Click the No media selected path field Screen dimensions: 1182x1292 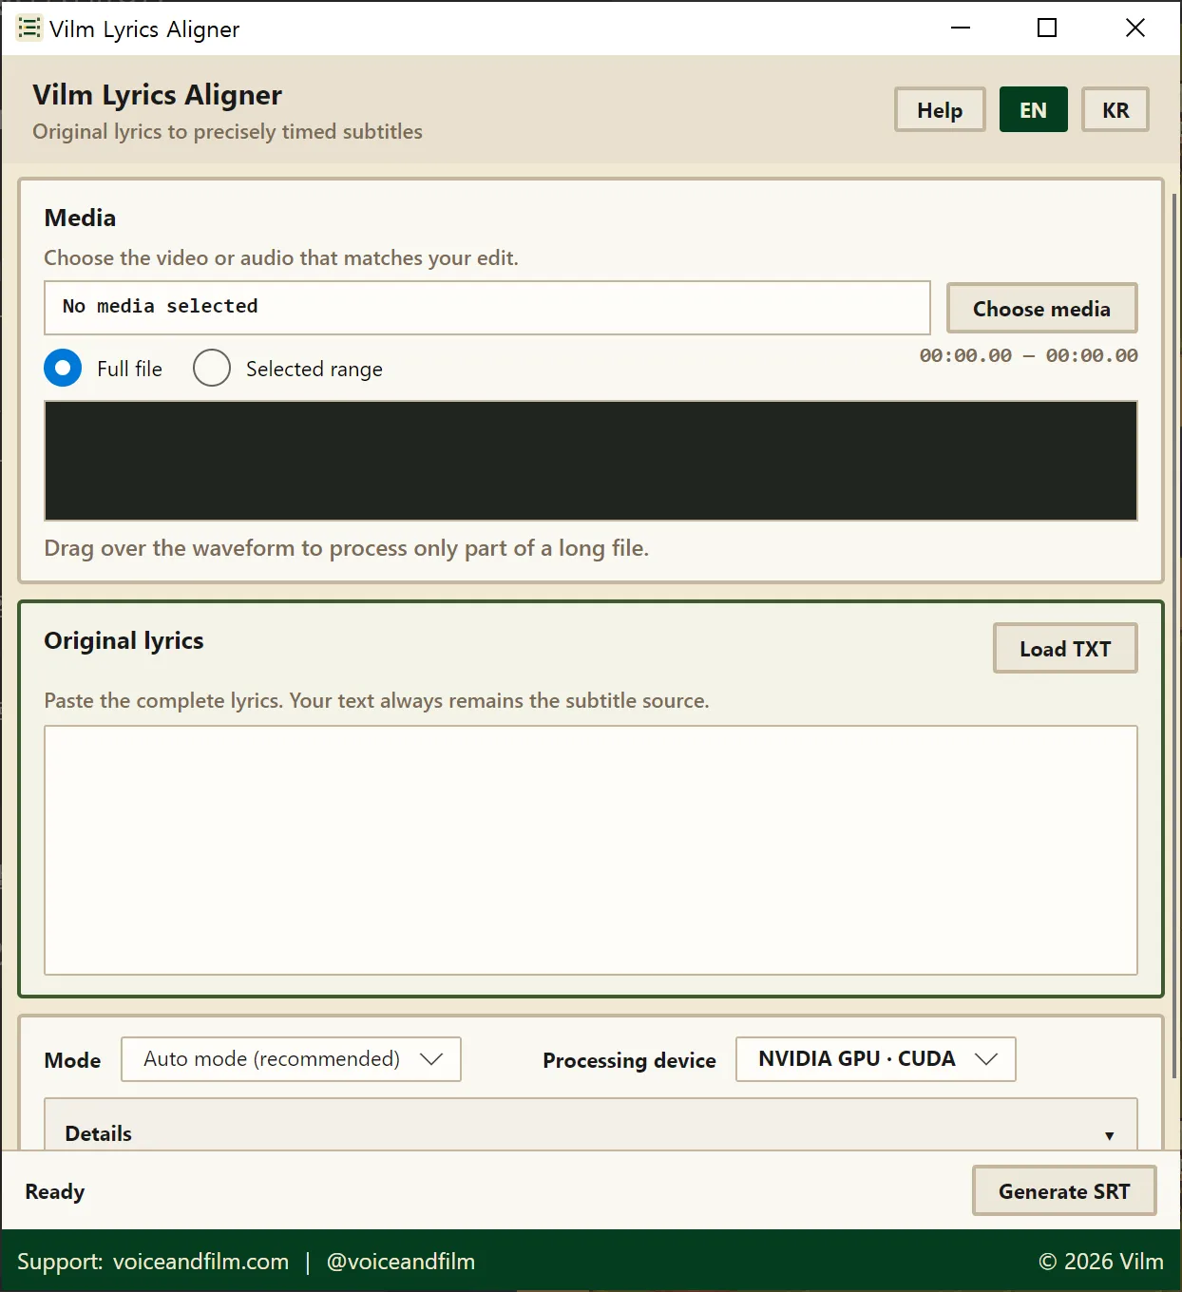[487, 307]
